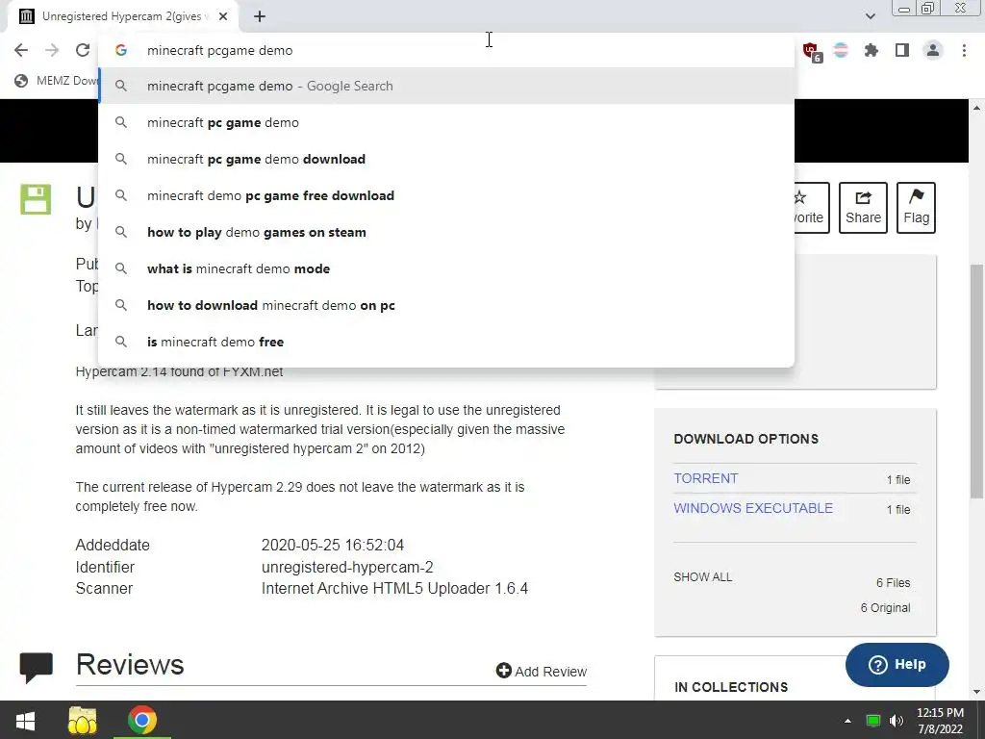Image resolution: width=985 pixels, height=739 pixels.
Task: Click the striped flag extension icon
Action: click(841, 50)
